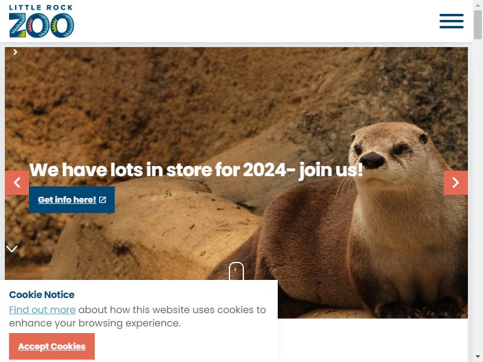Click the scrollbar up arrow

[478, 5]
